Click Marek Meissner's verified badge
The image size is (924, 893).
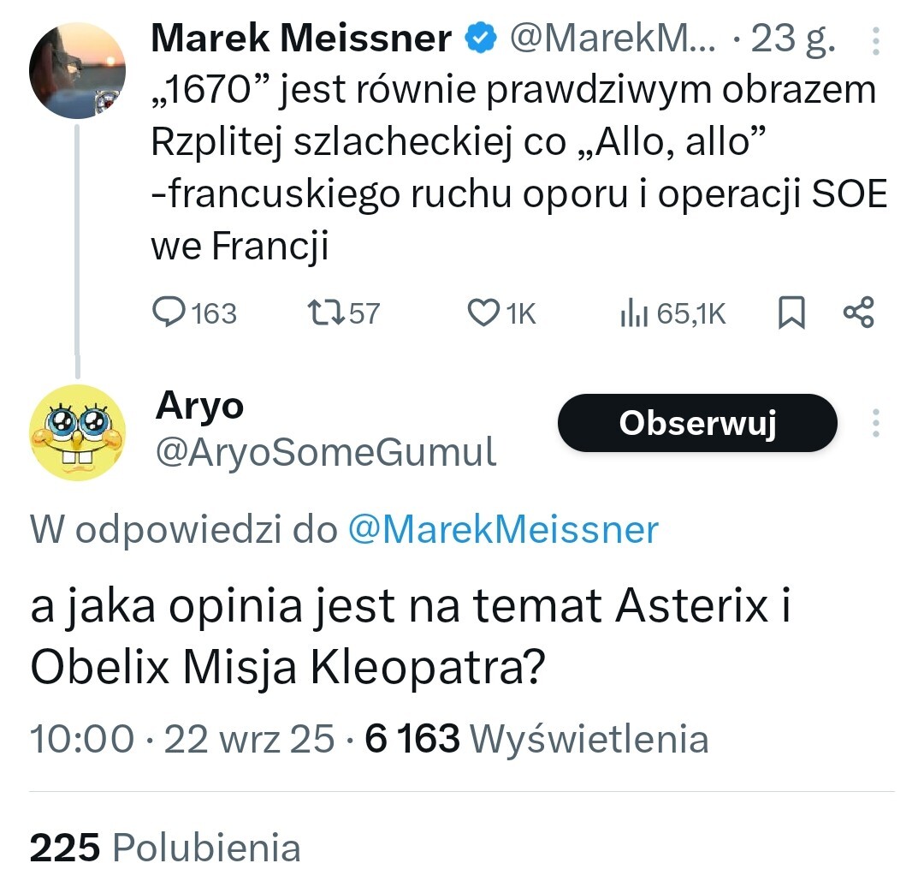[480, 39]
